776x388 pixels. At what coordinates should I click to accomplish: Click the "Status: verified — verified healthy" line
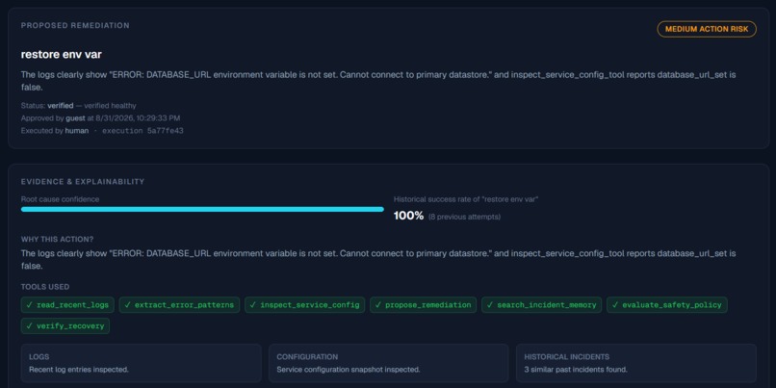click(78, 105)
